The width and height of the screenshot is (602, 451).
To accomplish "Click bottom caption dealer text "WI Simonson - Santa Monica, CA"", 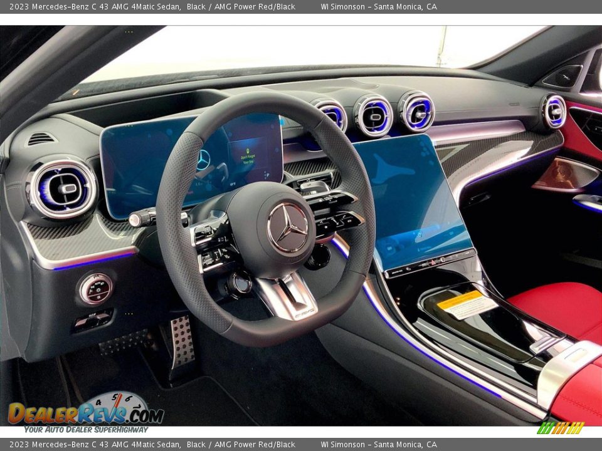I will (x=379, y=445).
